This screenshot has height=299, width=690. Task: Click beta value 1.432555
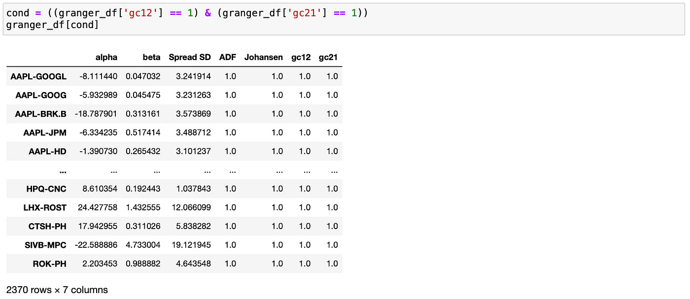point(143,207)
